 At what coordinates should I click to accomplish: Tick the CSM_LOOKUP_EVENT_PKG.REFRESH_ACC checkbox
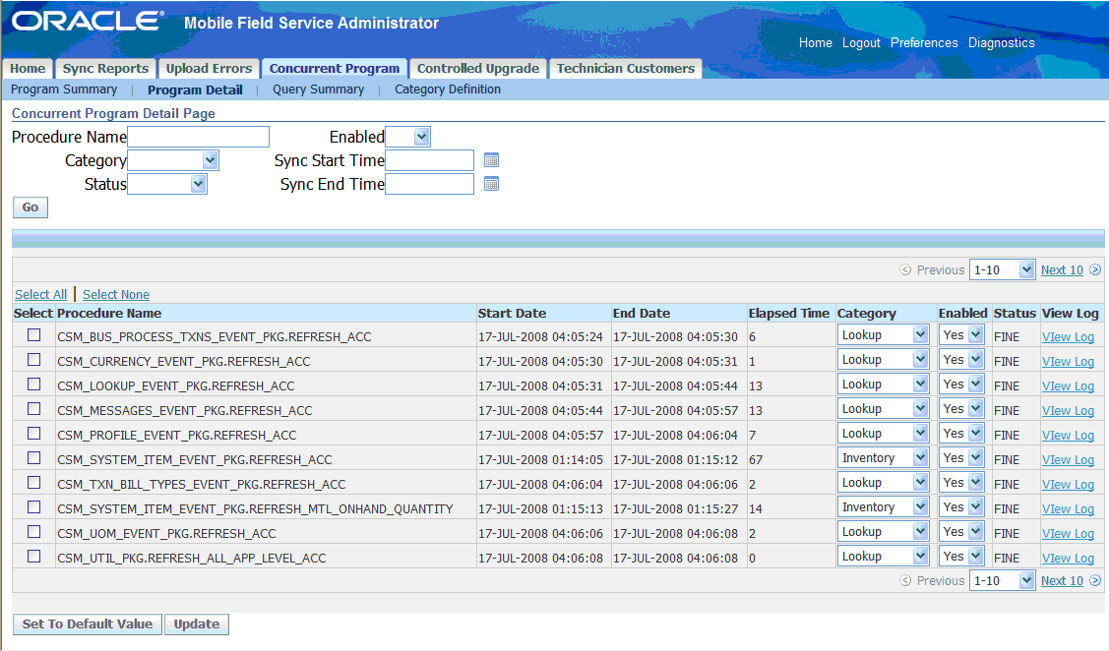[x=33, y=385]
